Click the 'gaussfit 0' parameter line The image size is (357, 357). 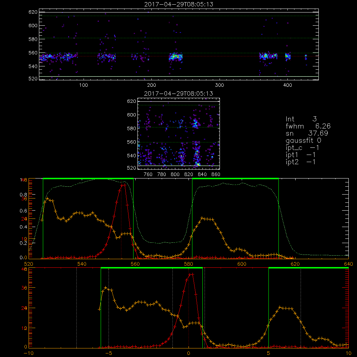[x=303, y=140]
